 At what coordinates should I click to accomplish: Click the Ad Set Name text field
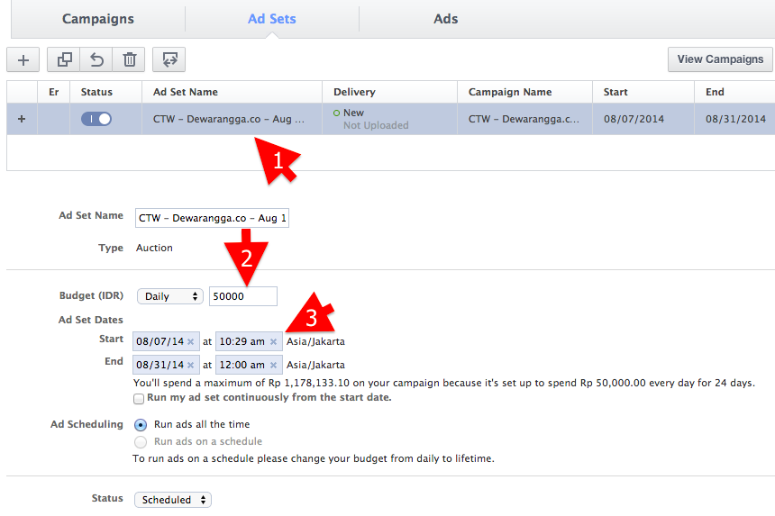213,219
